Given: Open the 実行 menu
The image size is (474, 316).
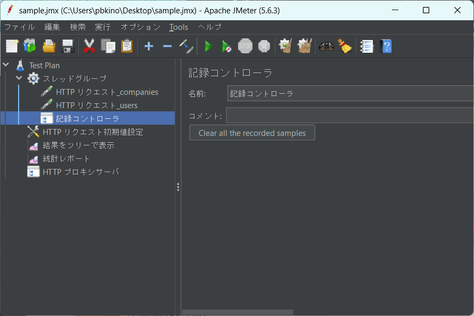Looking at the screenshot, I should (103, 27).
